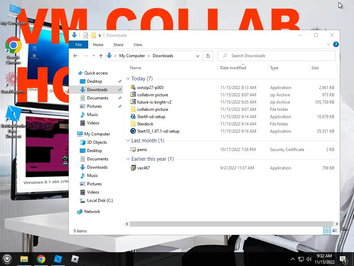Switch to Details view layout icon

(327, 230)
